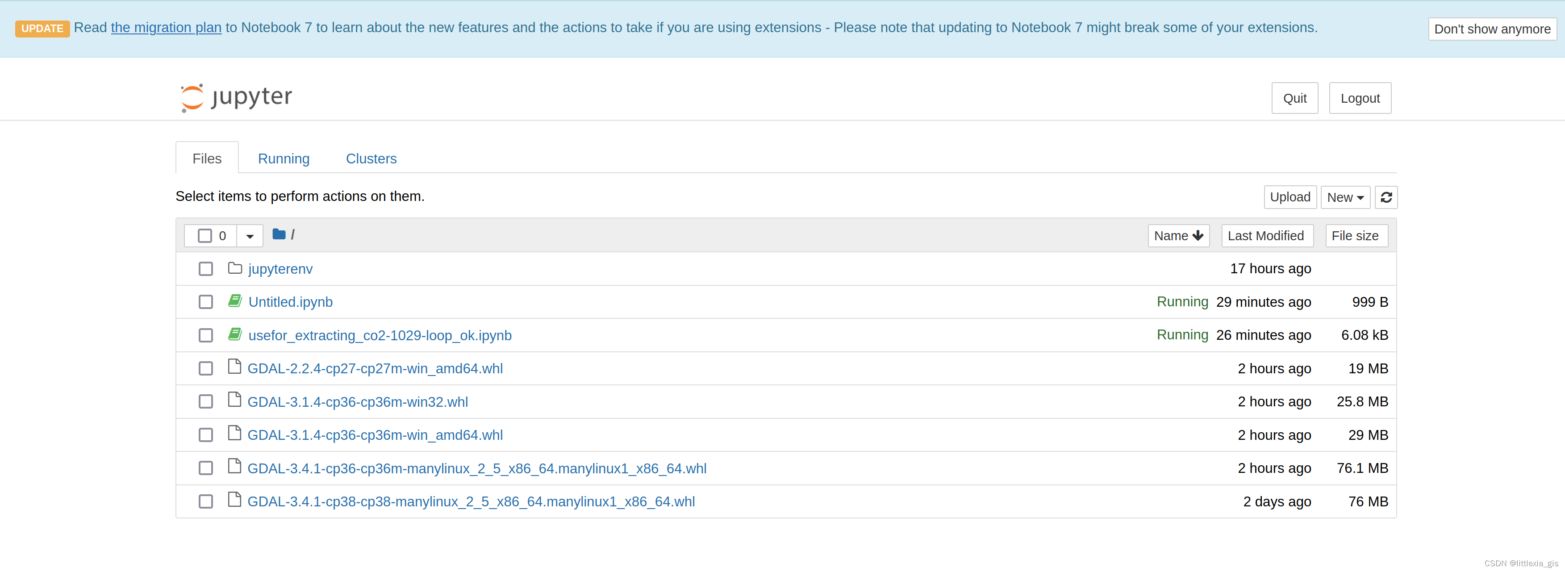Click the jupyterenv folder icon
The height and width of the screenshot is (572, 1565).
[x=235, y=268]
